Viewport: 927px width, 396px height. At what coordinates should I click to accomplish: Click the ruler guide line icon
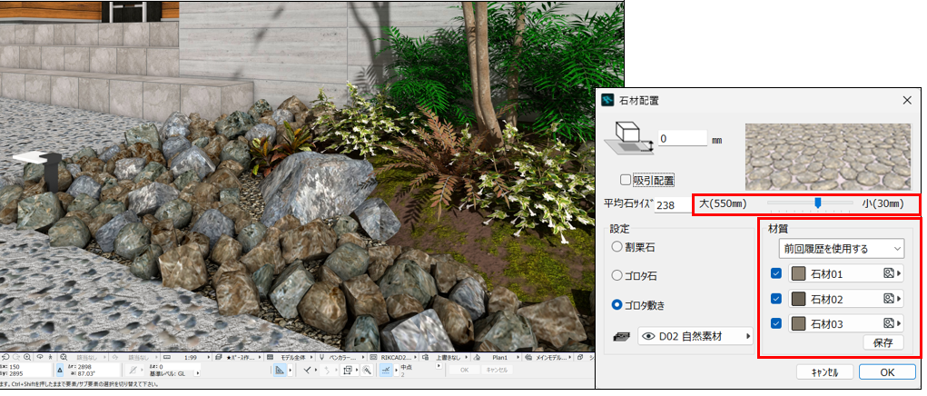click(281, 371)
